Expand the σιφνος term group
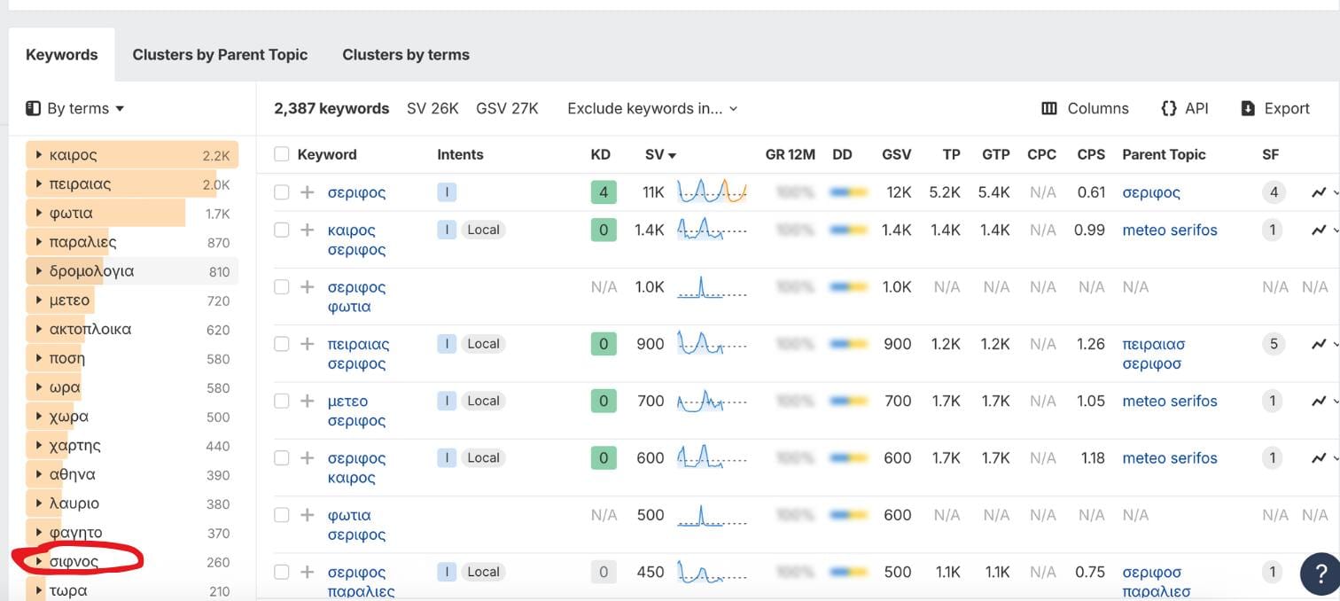 [x=39, y=561]
